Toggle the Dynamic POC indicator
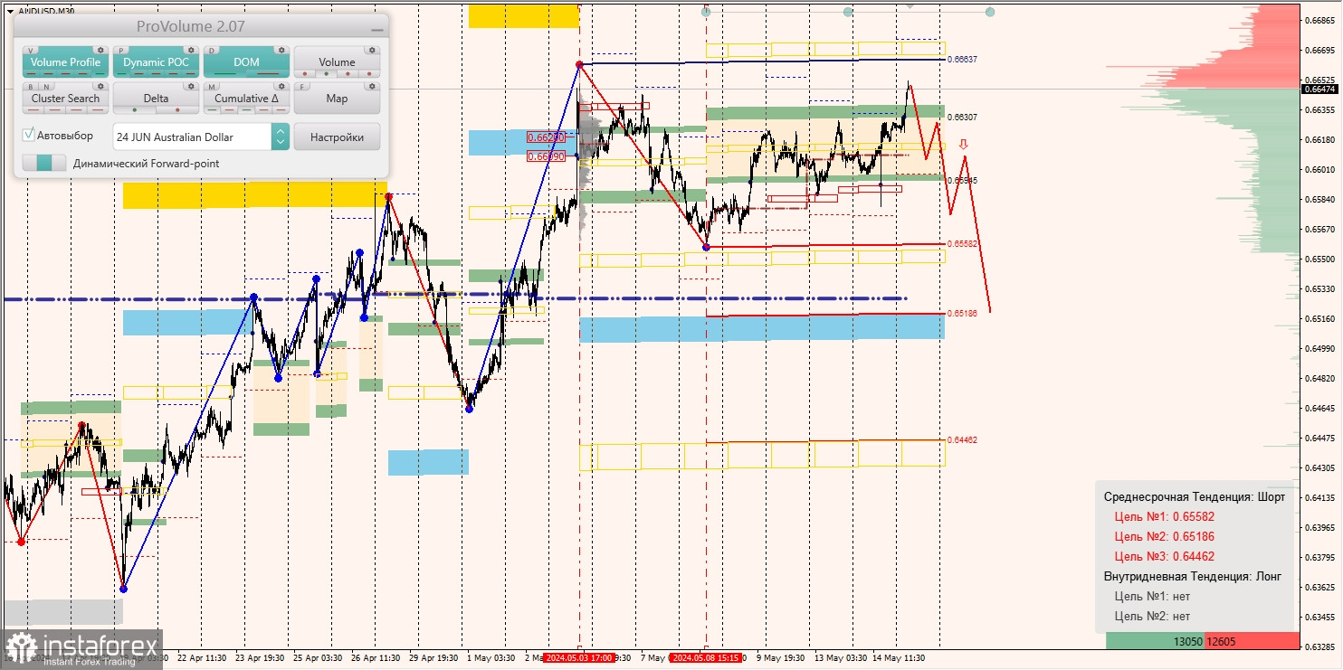Screen dimensions: 1343x670 (156, 61)
